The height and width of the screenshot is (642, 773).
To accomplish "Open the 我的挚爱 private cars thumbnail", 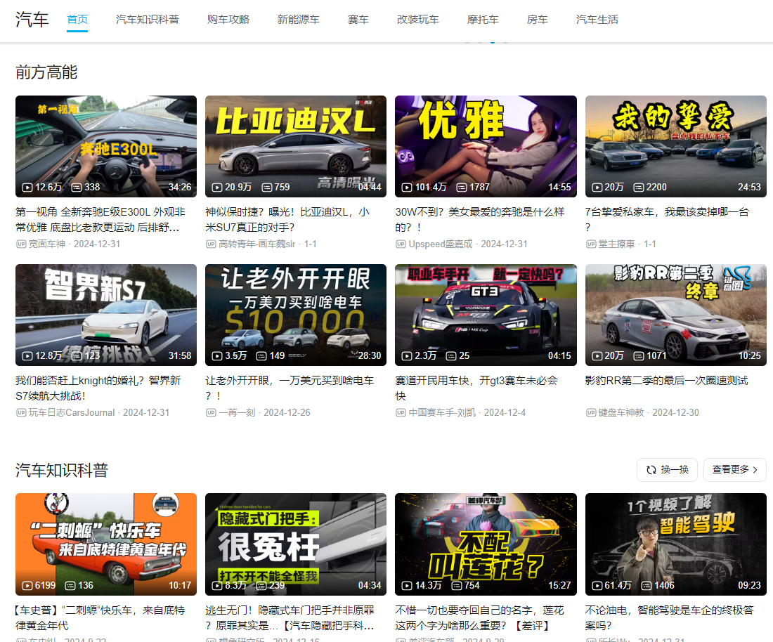I will 676,146.
